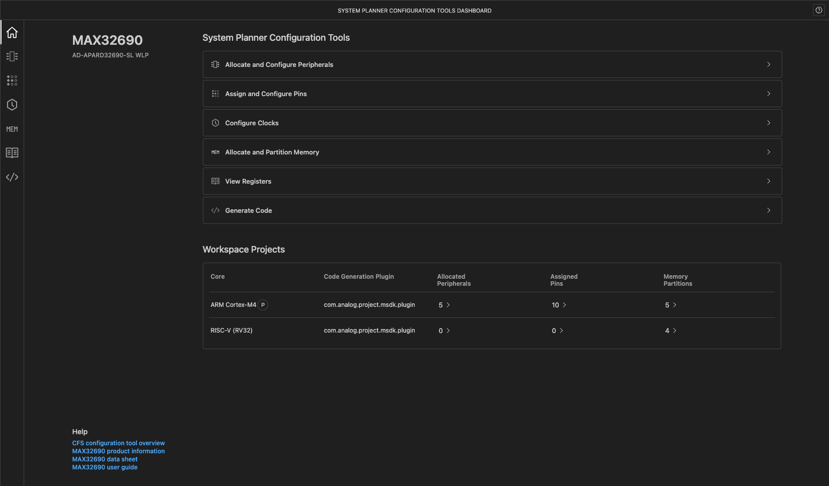Open ARM Cortex-M4 allocated peripherals count
The image size is (829, 486).
[x=444, y=305]
